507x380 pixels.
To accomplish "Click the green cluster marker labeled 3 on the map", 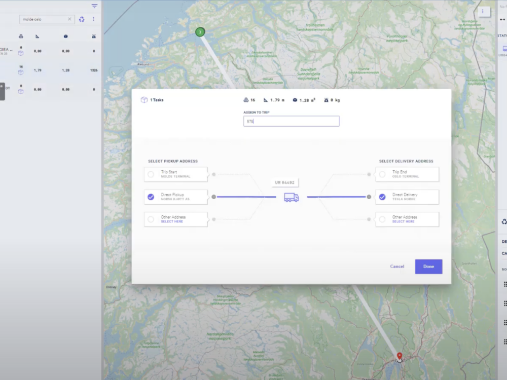I will click(x=200, y=32).
